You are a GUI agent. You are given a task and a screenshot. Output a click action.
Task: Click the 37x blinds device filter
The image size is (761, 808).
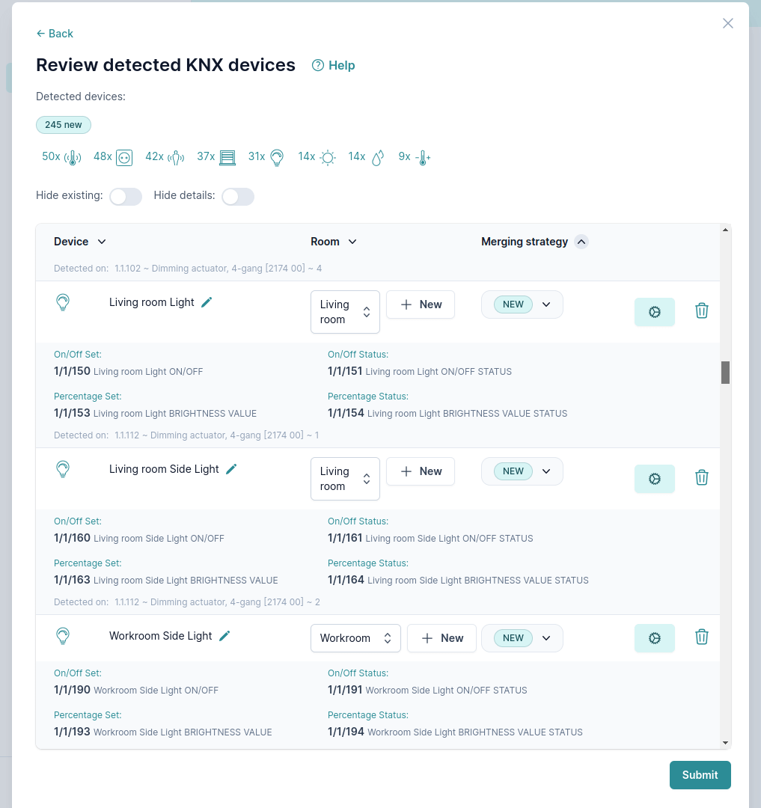pyautogui.click(x=216, y=157)
